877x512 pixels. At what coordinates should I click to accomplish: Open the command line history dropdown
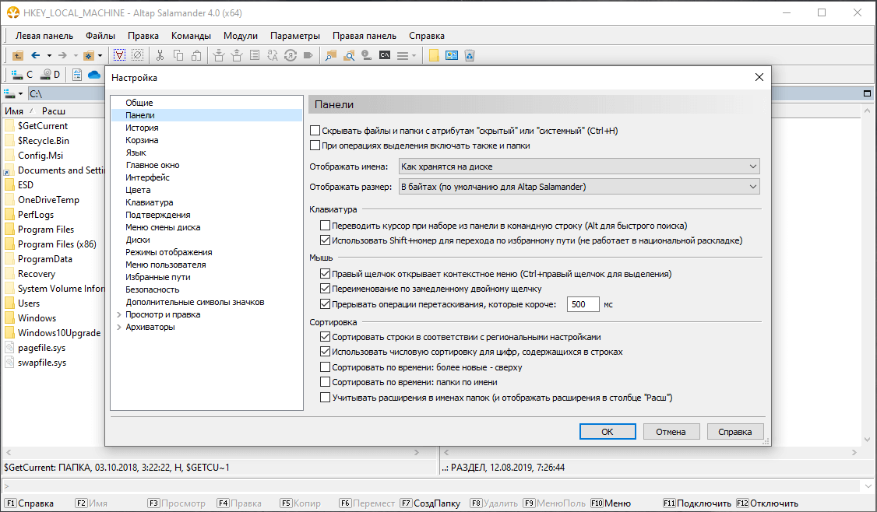coord(868,486)
